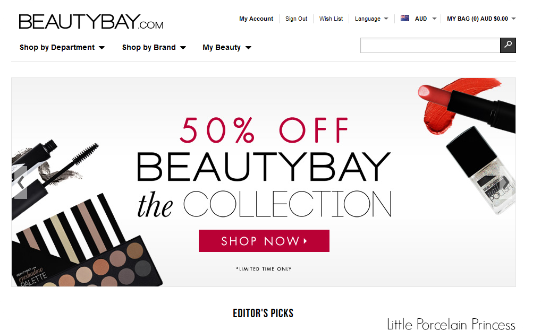
Task: Expand the MY BAG dropdown
Action: tap(481, 19)
